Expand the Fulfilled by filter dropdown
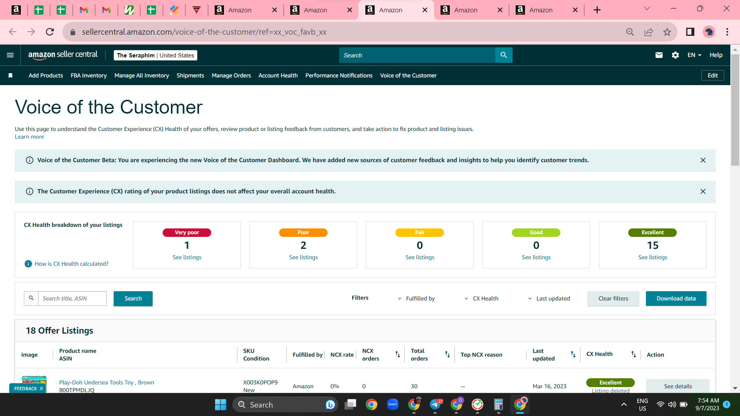 pos(416,299)
